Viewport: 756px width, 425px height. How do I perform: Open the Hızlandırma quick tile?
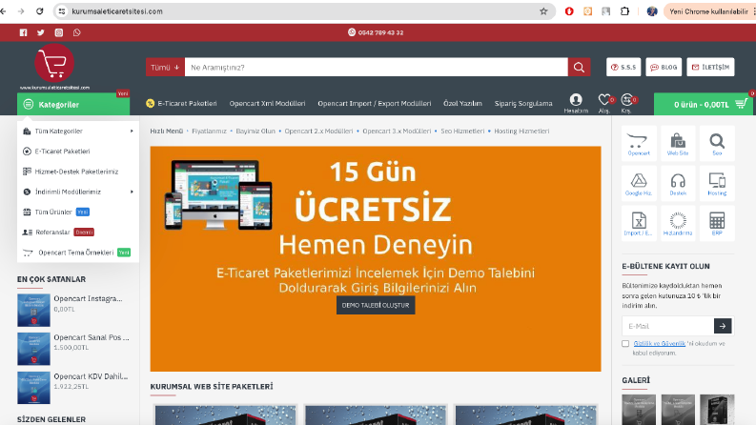click(678, 224)
